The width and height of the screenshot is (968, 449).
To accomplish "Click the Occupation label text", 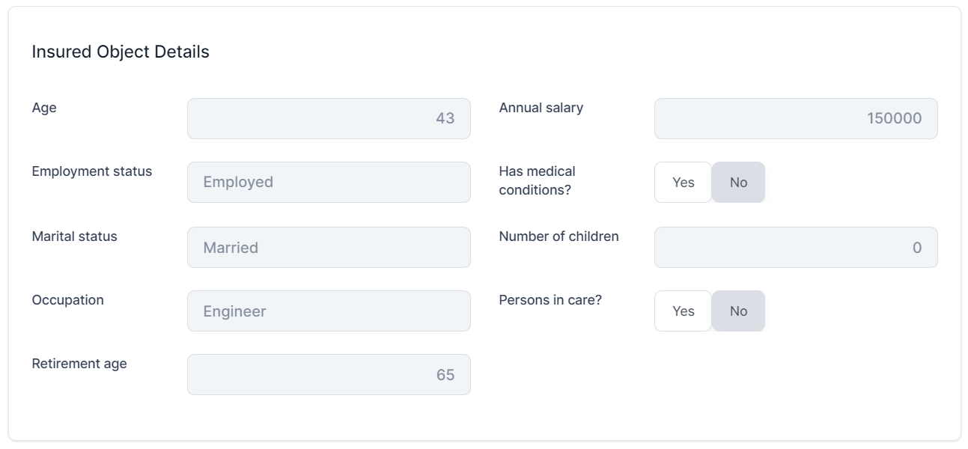I will click(67, 300).
